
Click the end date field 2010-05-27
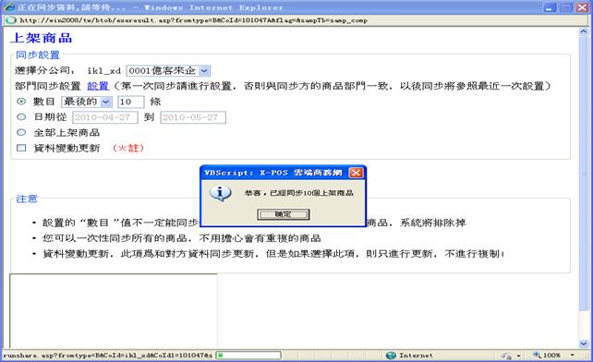coord(193,117)
